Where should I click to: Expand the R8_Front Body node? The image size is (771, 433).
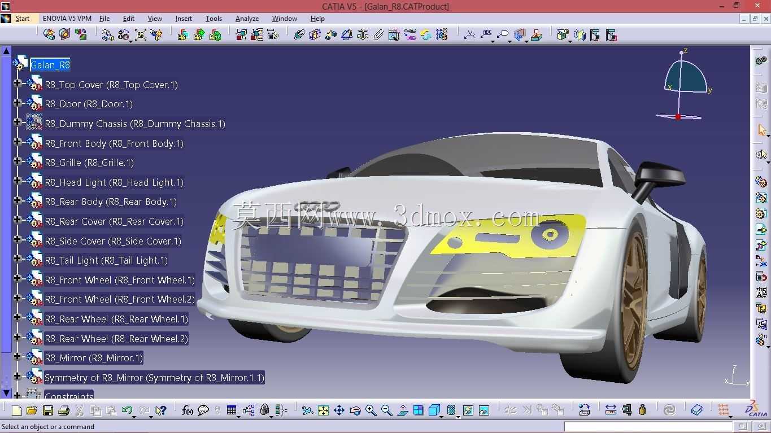tap(17, 143)
